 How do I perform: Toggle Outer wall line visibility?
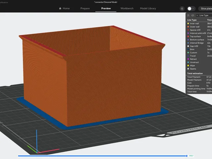click(x=199, y=27)
